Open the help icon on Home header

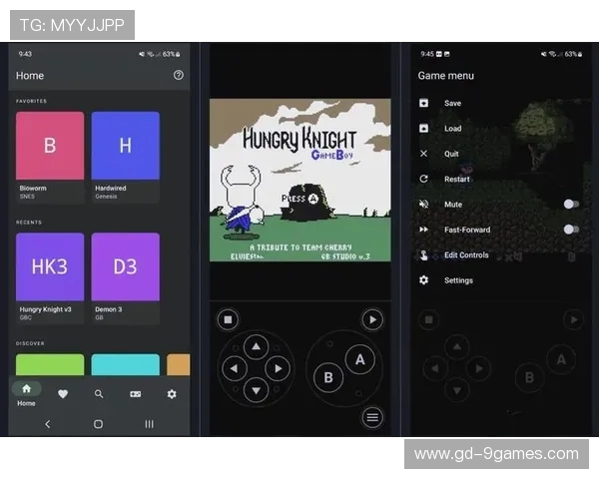(178, 75)
